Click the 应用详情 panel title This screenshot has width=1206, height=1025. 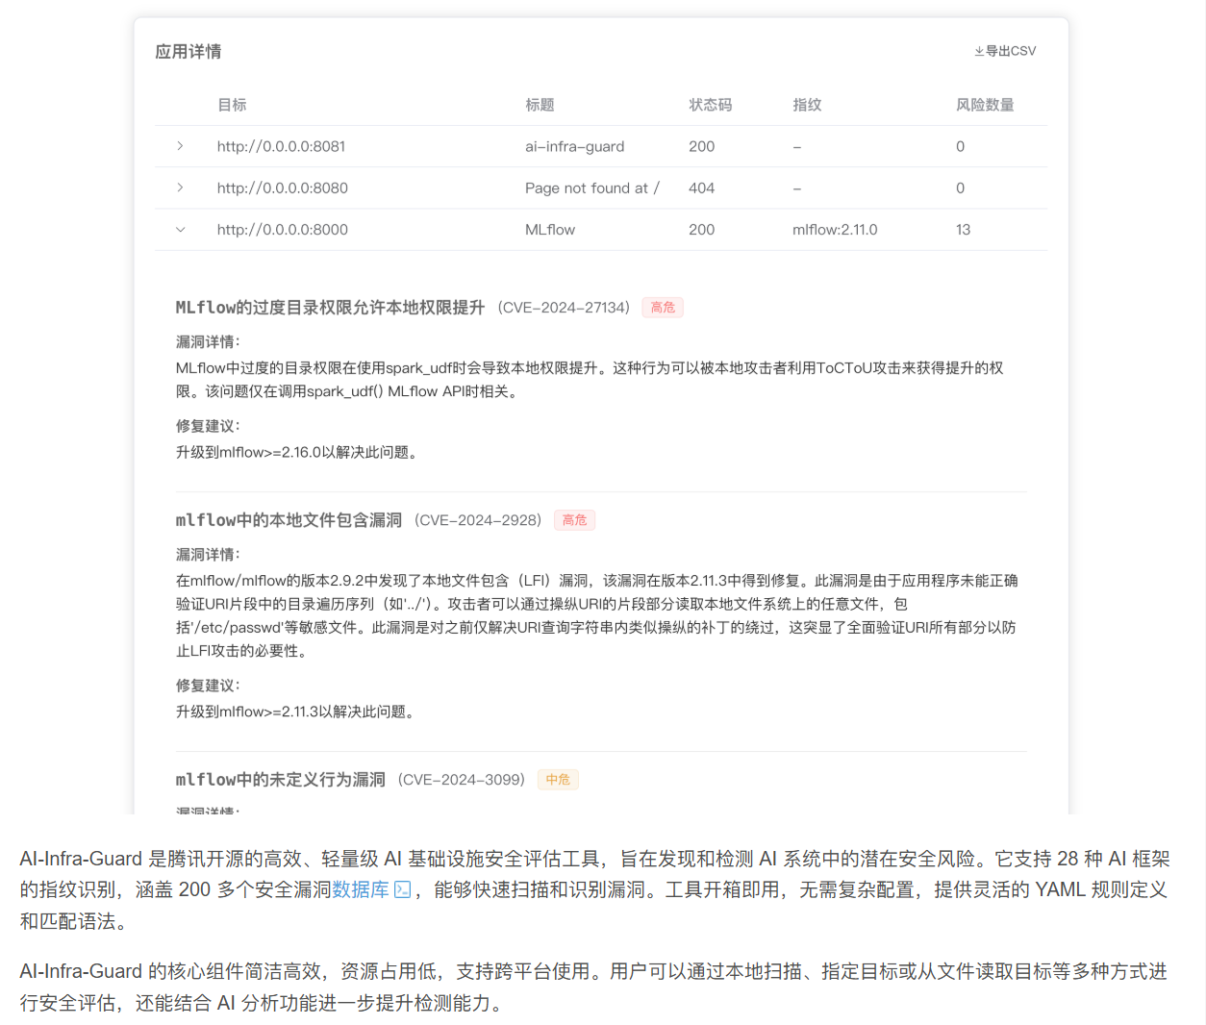[188, 52]
